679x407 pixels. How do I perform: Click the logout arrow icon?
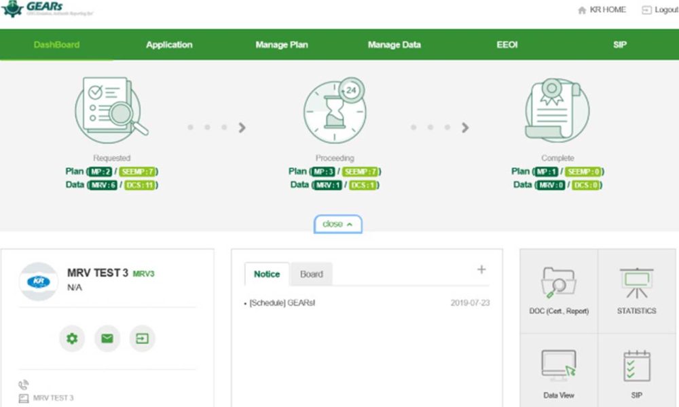click(646, 10)
